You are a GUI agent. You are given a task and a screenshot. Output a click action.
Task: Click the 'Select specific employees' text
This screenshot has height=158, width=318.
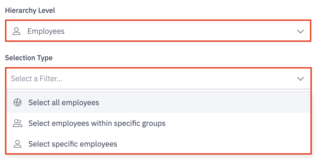(73, 144)
